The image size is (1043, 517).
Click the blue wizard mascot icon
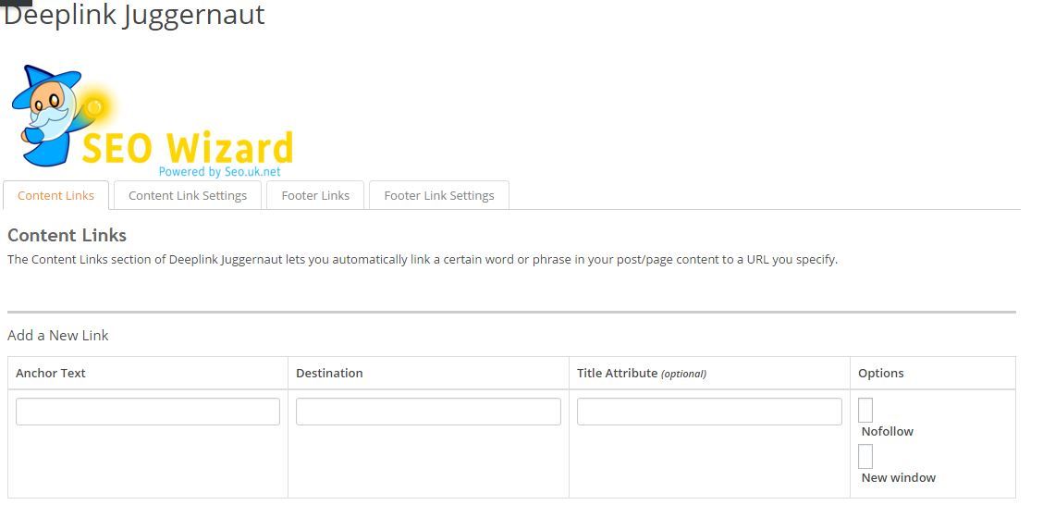pyautogui.click(x=48, y=116)
